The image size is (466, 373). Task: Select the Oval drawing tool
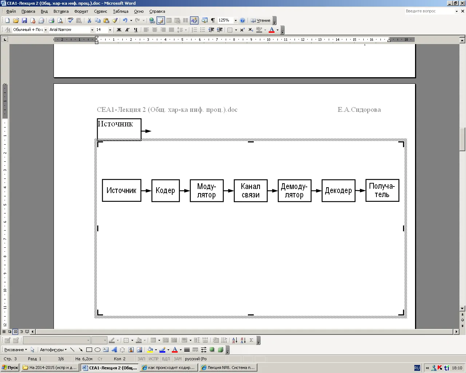[98, 350]
